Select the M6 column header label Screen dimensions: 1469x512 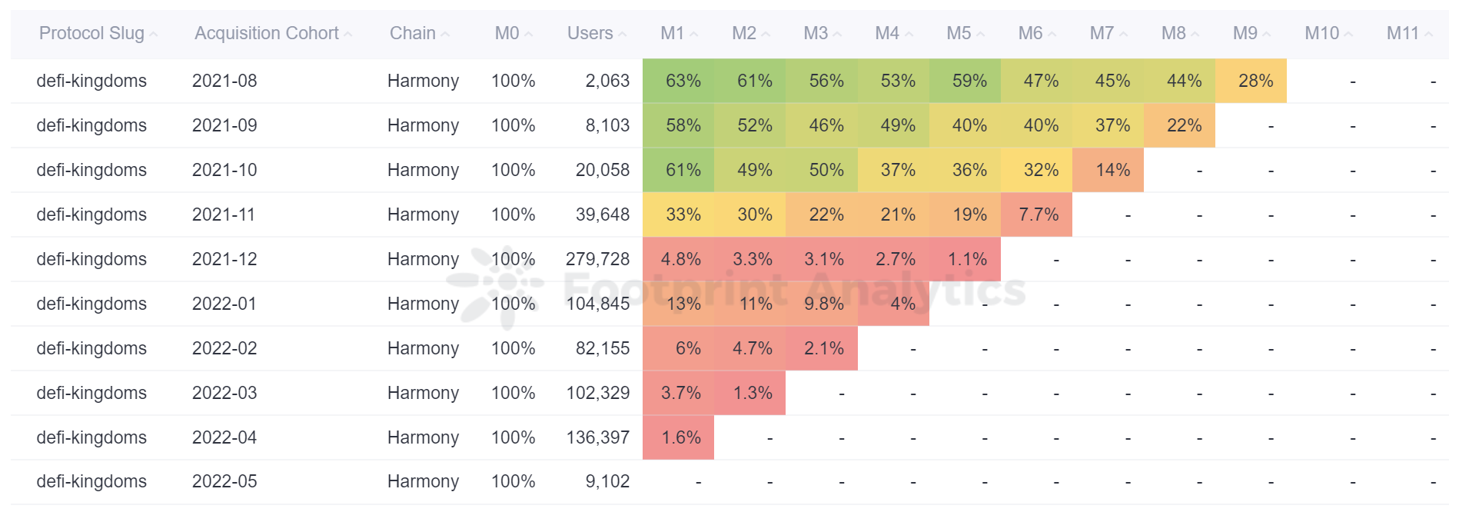(1030, 33)
